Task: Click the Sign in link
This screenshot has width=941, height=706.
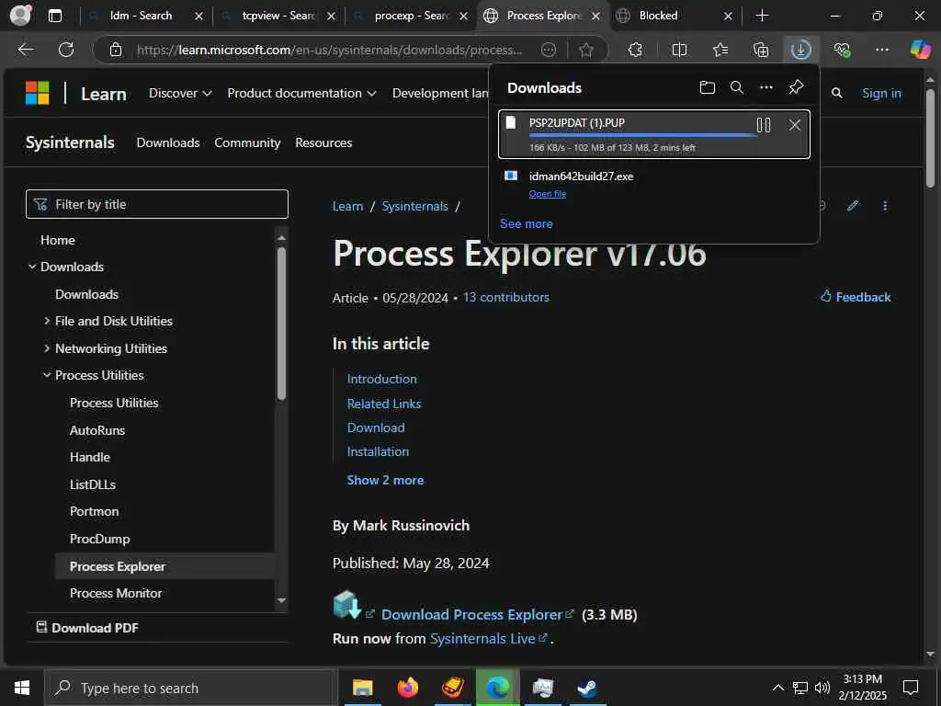Action: tap(881, 93)
